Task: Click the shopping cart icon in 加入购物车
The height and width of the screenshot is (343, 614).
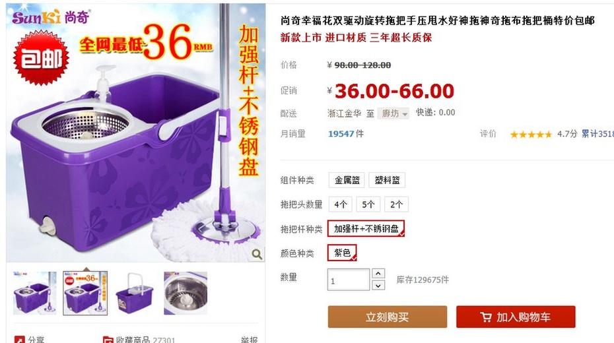Action: [x=486, y=317]
